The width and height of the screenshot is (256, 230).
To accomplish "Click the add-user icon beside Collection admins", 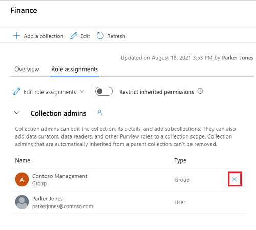I will pyautogui.click(x=100, y=112).
